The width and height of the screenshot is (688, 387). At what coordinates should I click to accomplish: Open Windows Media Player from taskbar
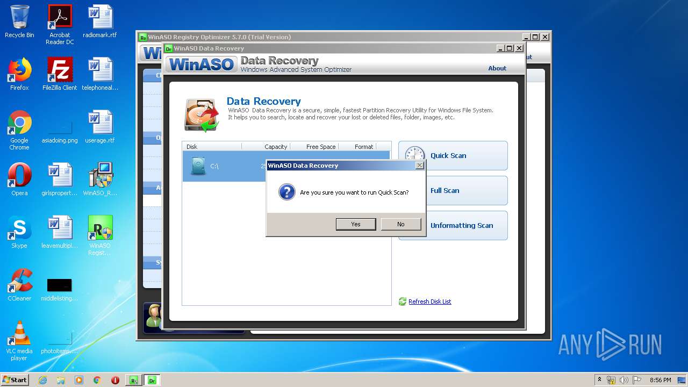point(79,380)
